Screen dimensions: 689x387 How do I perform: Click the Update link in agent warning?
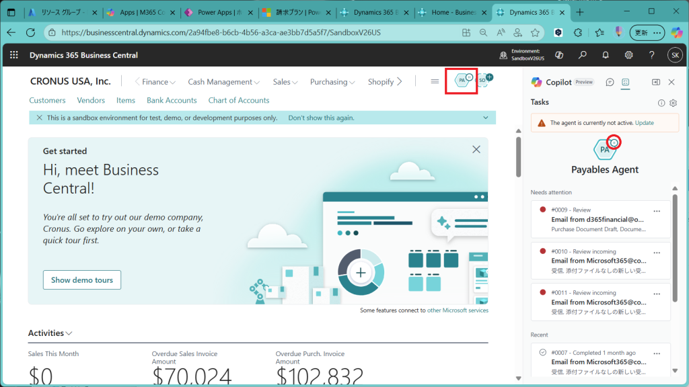click(644, 123)
